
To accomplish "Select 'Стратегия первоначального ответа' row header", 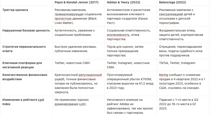I will click(x=24, y=49).
